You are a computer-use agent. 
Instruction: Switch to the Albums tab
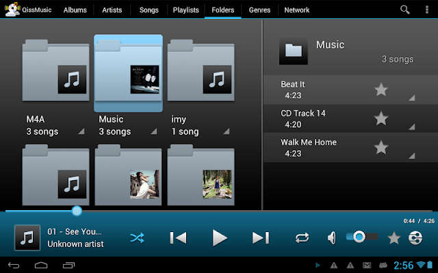(x=75, y=10)
